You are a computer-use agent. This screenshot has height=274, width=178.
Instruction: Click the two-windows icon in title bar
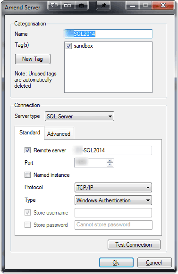pos(68,5)
